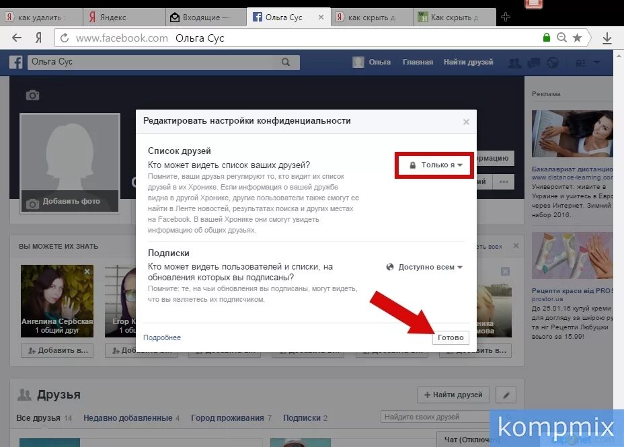Close the privacy settings dialog
The width and height of the screenshot is (624, 447).
click(466, 122)
